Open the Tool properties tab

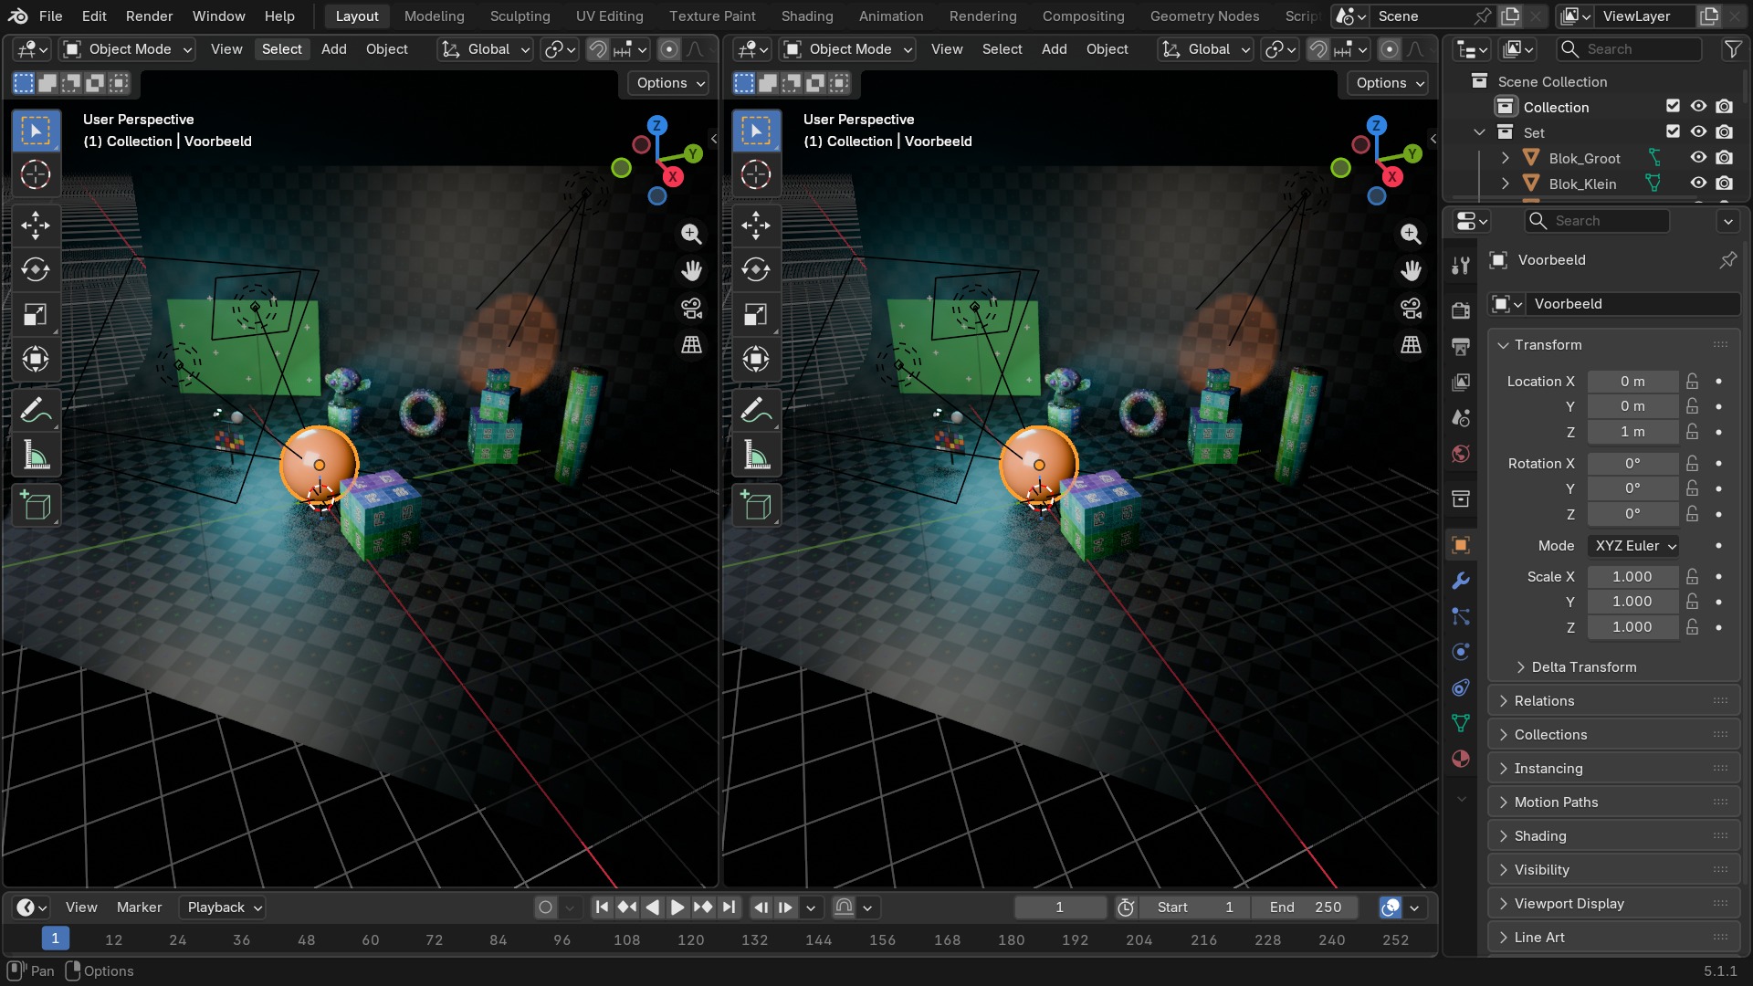(x=1461, y=266)
